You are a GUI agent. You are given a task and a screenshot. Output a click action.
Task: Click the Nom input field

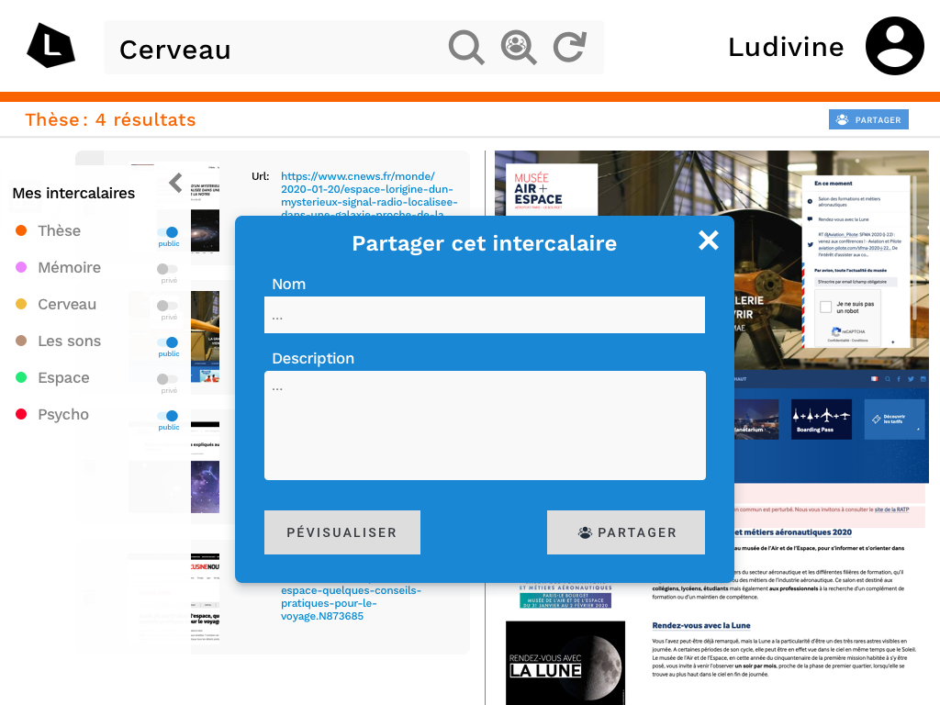485,315
